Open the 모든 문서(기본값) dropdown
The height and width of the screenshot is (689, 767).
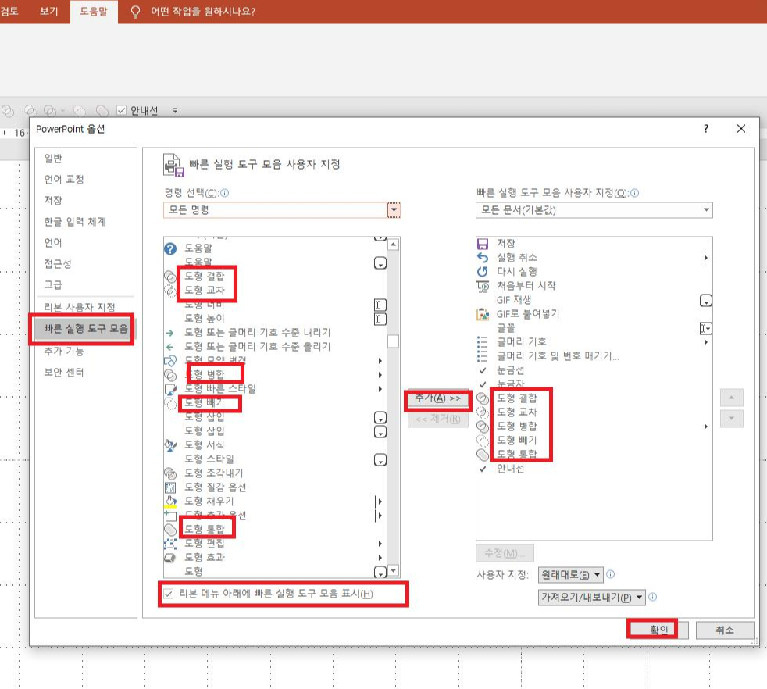click(x=706, y=210)
